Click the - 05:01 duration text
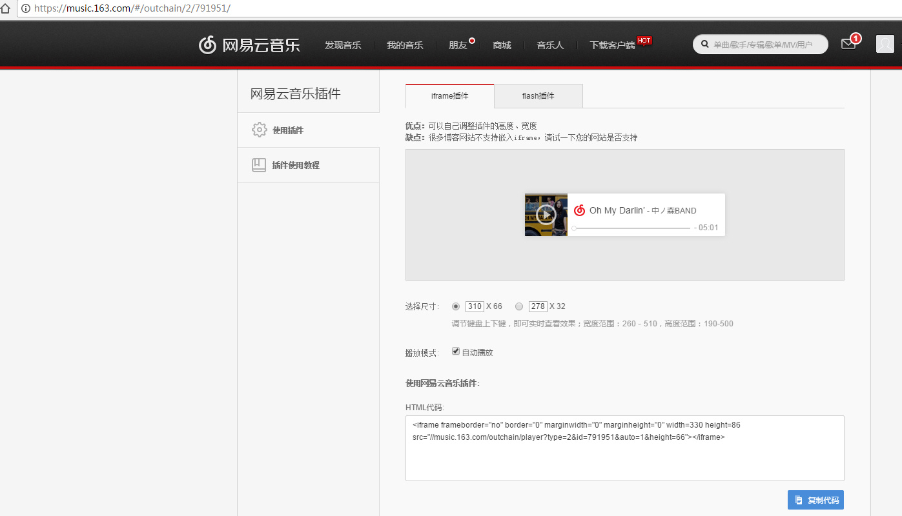Image resolution: width=902 pixels, height=516 pixels. [x=706, y=228]
